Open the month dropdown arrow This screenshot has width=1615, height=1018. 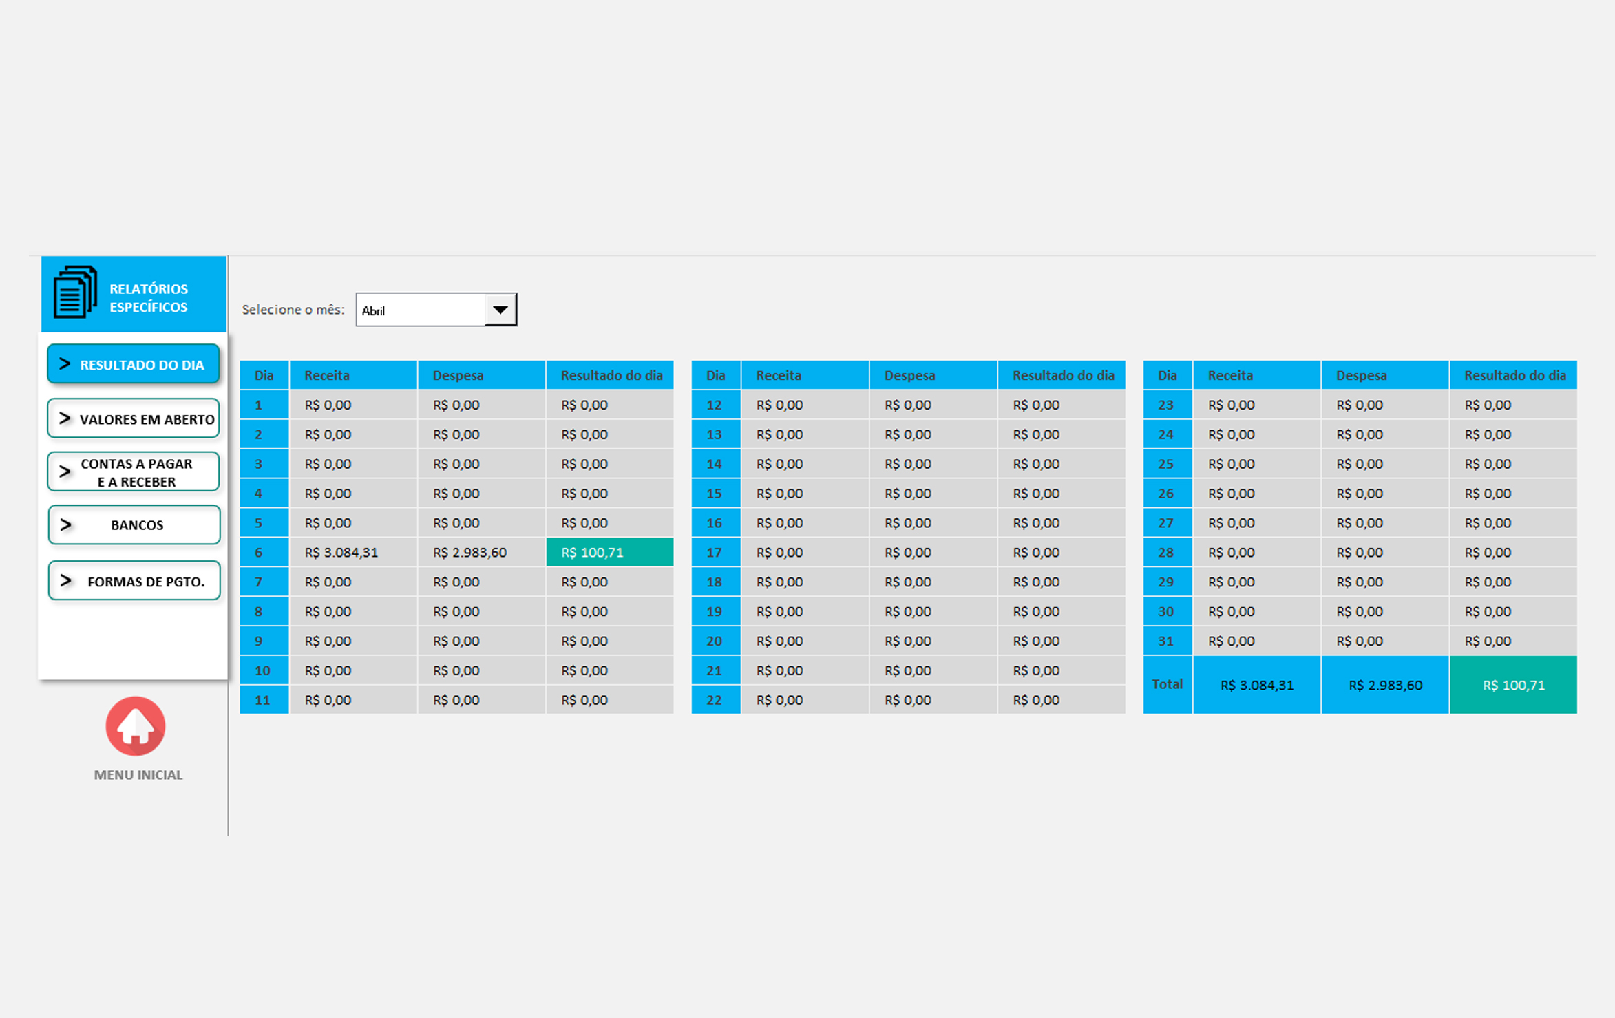point(500,310)
